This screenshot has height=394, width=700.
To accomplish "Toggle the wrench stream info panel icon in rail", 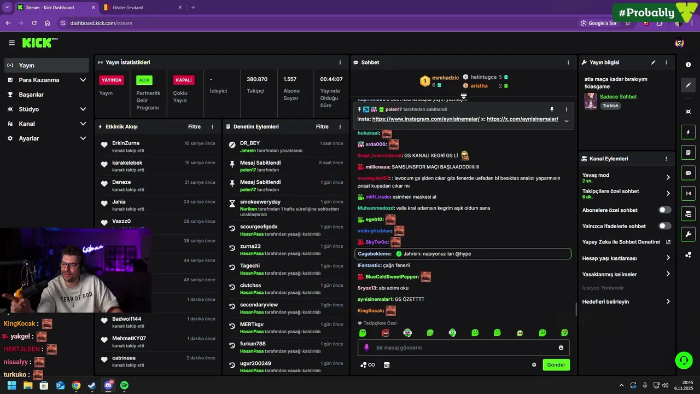I will pyautogui.click(x=688, y=234).
